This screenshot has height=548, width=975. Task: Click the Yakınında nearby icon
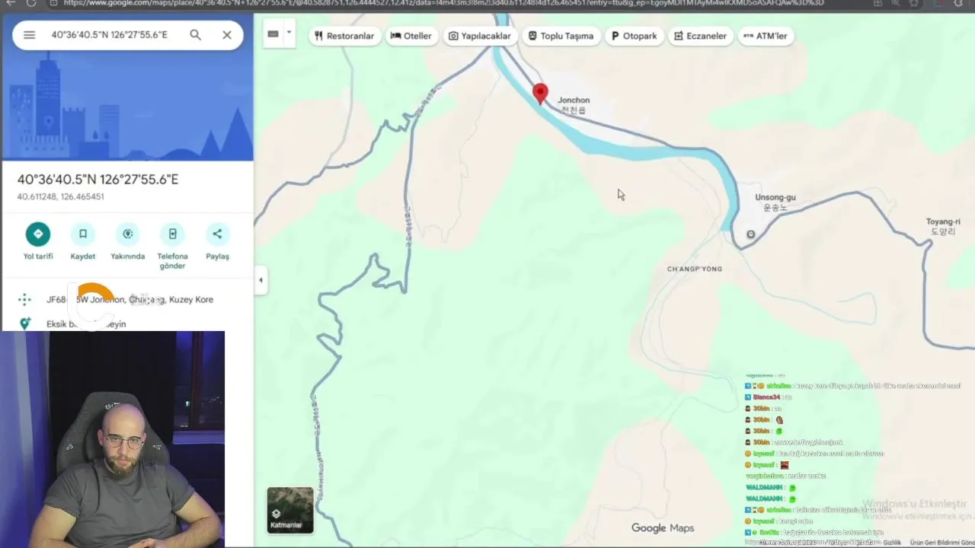pos(128,234)
